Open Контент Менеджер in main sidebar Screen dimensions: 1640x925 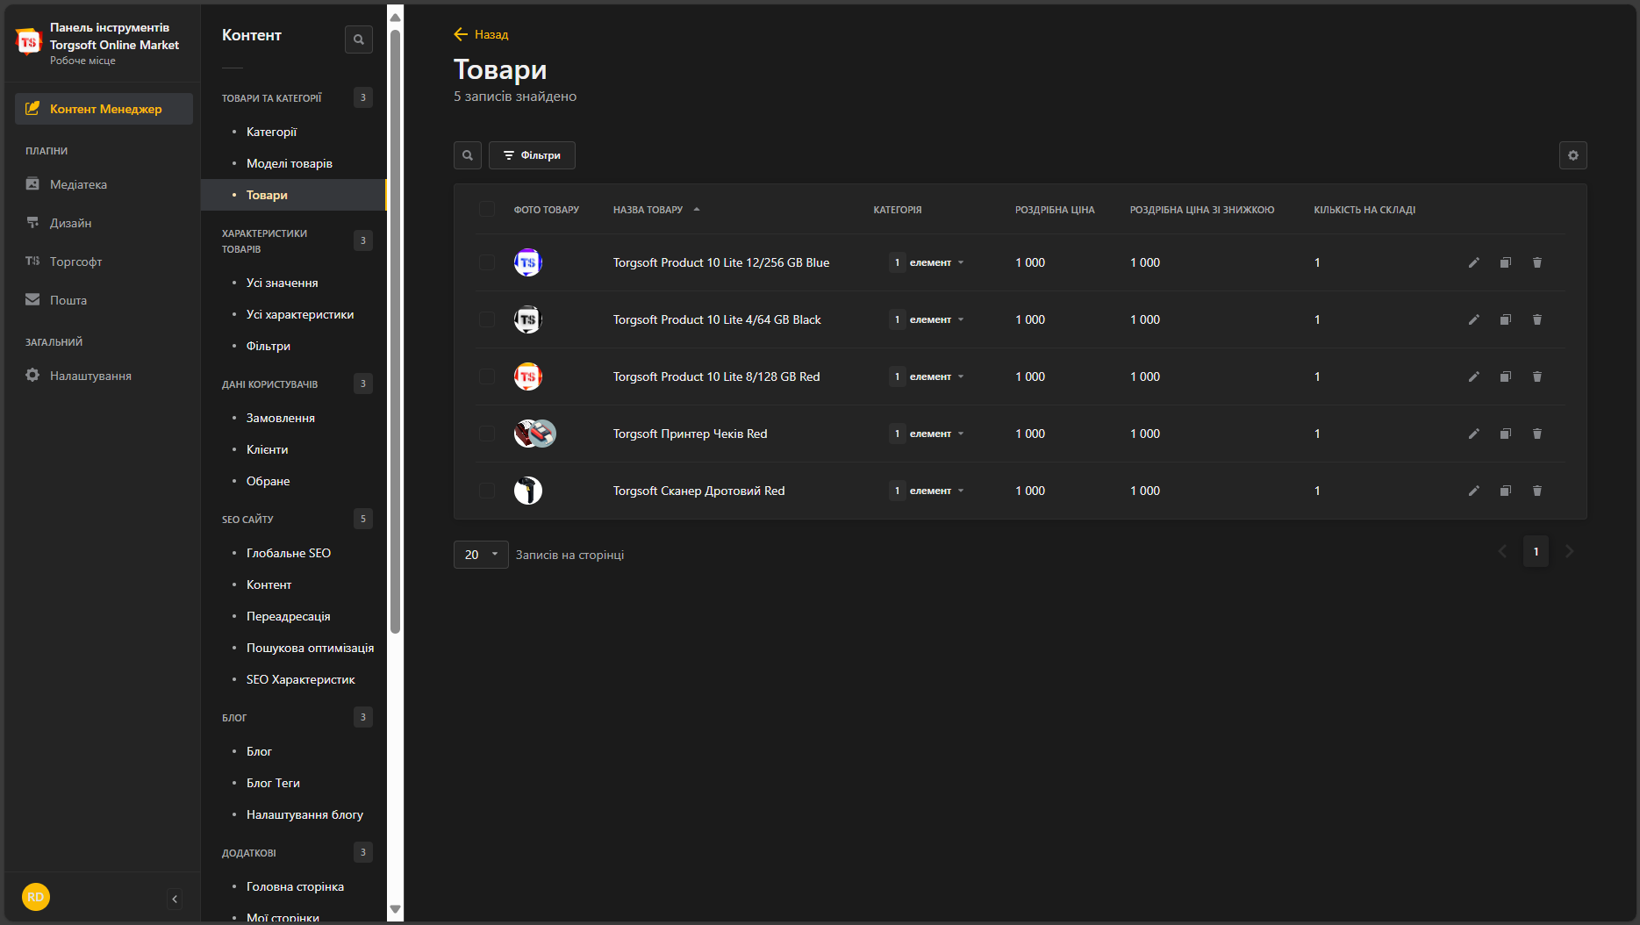click(x=104, y=109)
